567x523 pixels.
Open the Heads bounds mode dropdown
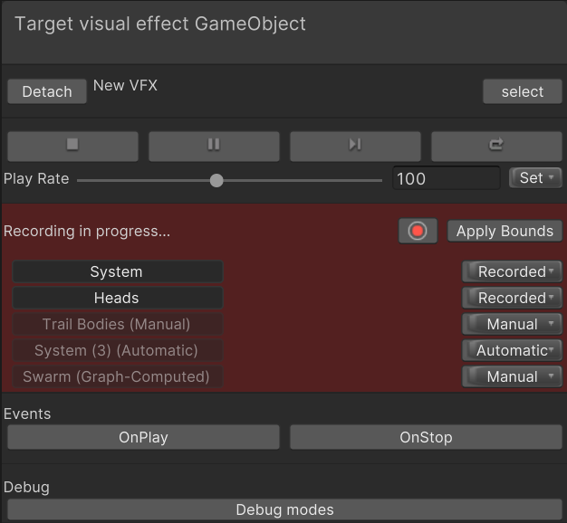coord(512,298)
